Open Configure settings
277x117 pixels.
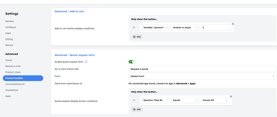[x=11, y=27]
